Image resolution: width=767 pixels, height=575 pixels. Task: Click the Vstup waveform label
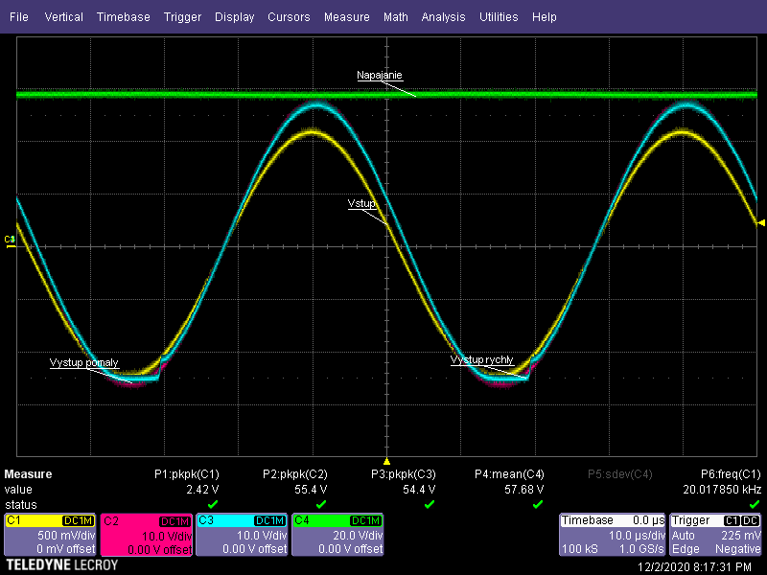[x=361, y=203]
